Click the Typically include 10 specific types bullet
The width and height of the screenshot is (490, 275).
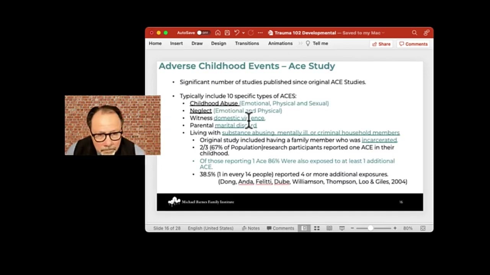tap(238, 96)
